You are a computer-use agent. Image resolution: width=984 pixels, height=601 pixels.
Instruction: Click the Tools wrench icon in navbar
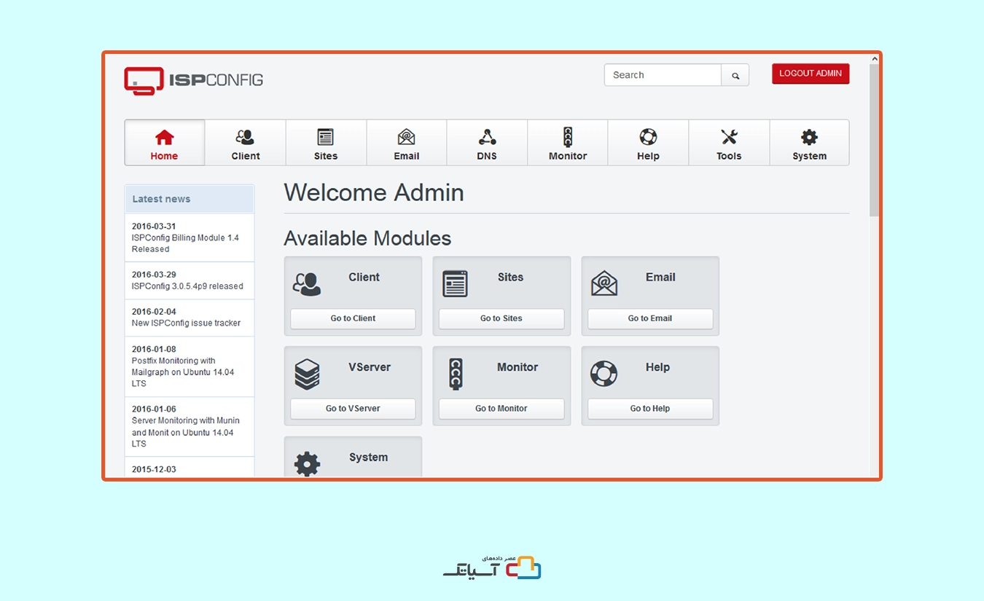(729, 137)
